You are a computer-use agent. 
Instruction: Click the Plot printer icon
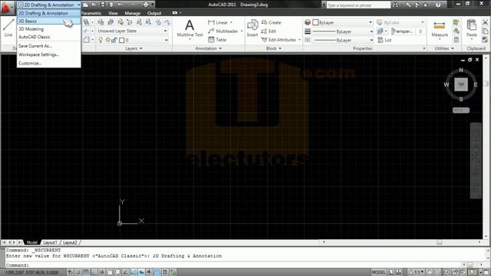point(146,5)
